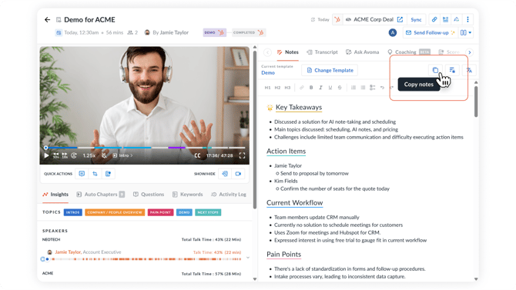
Task: Click the Send Follow-up button
Action: click(430, 32)
